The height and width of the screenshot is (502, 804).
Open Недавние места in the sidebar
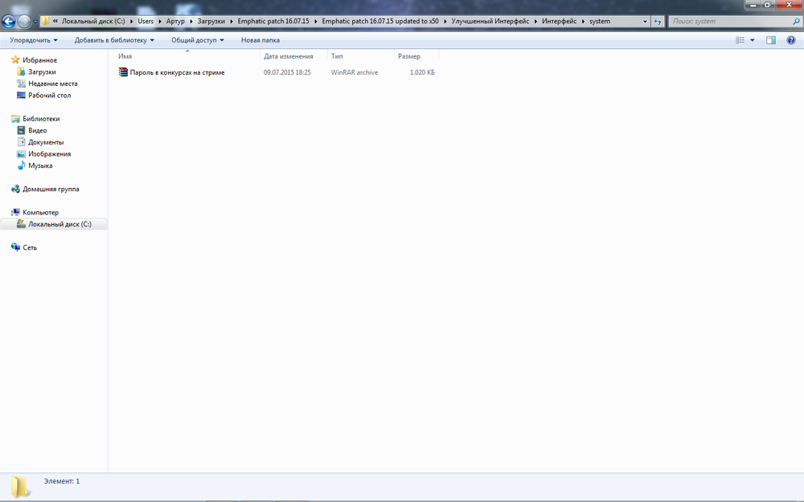[52, 84]
